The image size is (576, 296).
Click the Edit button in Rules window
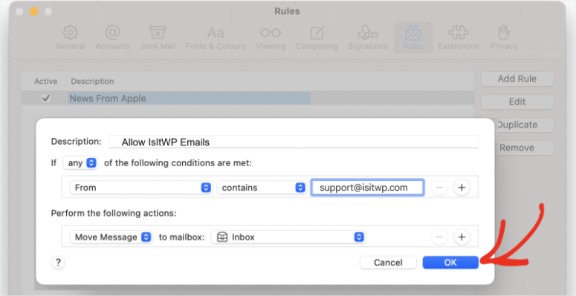click(x=517, y=102)
